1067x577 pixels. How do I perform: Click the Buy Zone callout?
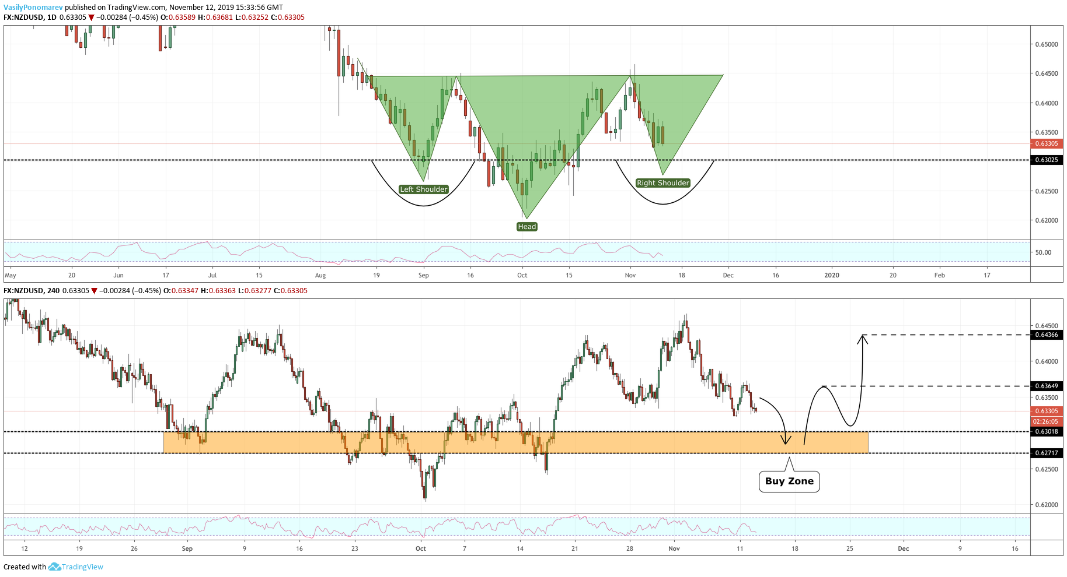789,481
